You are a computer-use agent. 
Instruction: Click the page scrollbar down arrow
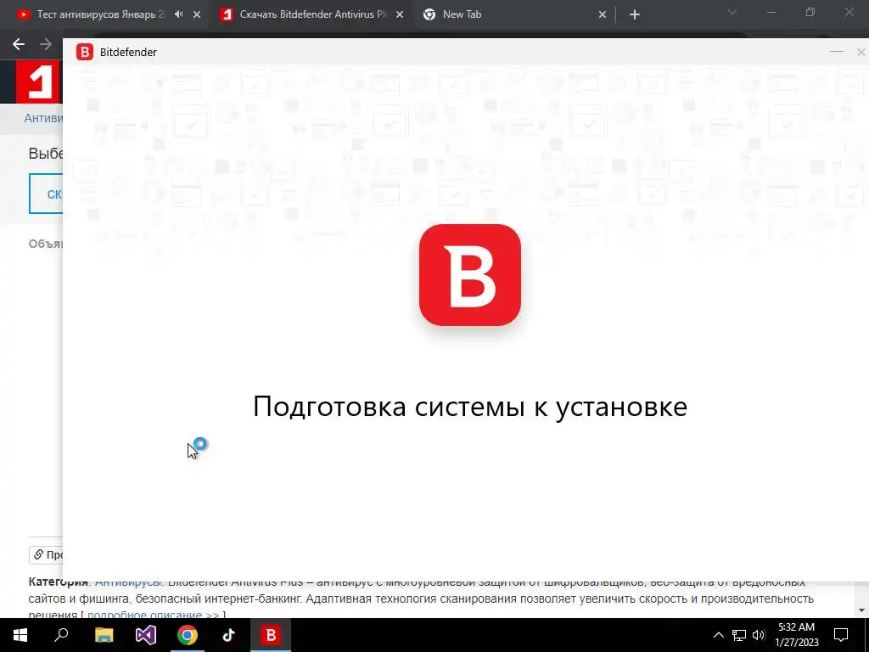pyautogui.click(x=861, y=611)
